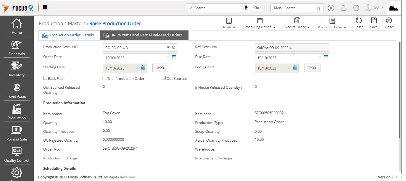Click the Starting Date time field 16:20
Screen dimensions: 406x181
(x=160, y=68)
